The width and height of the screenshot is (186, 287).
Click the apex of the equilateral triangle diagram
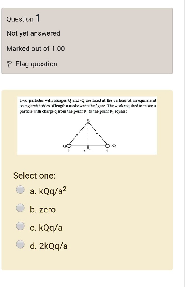(x=88, y=123)
